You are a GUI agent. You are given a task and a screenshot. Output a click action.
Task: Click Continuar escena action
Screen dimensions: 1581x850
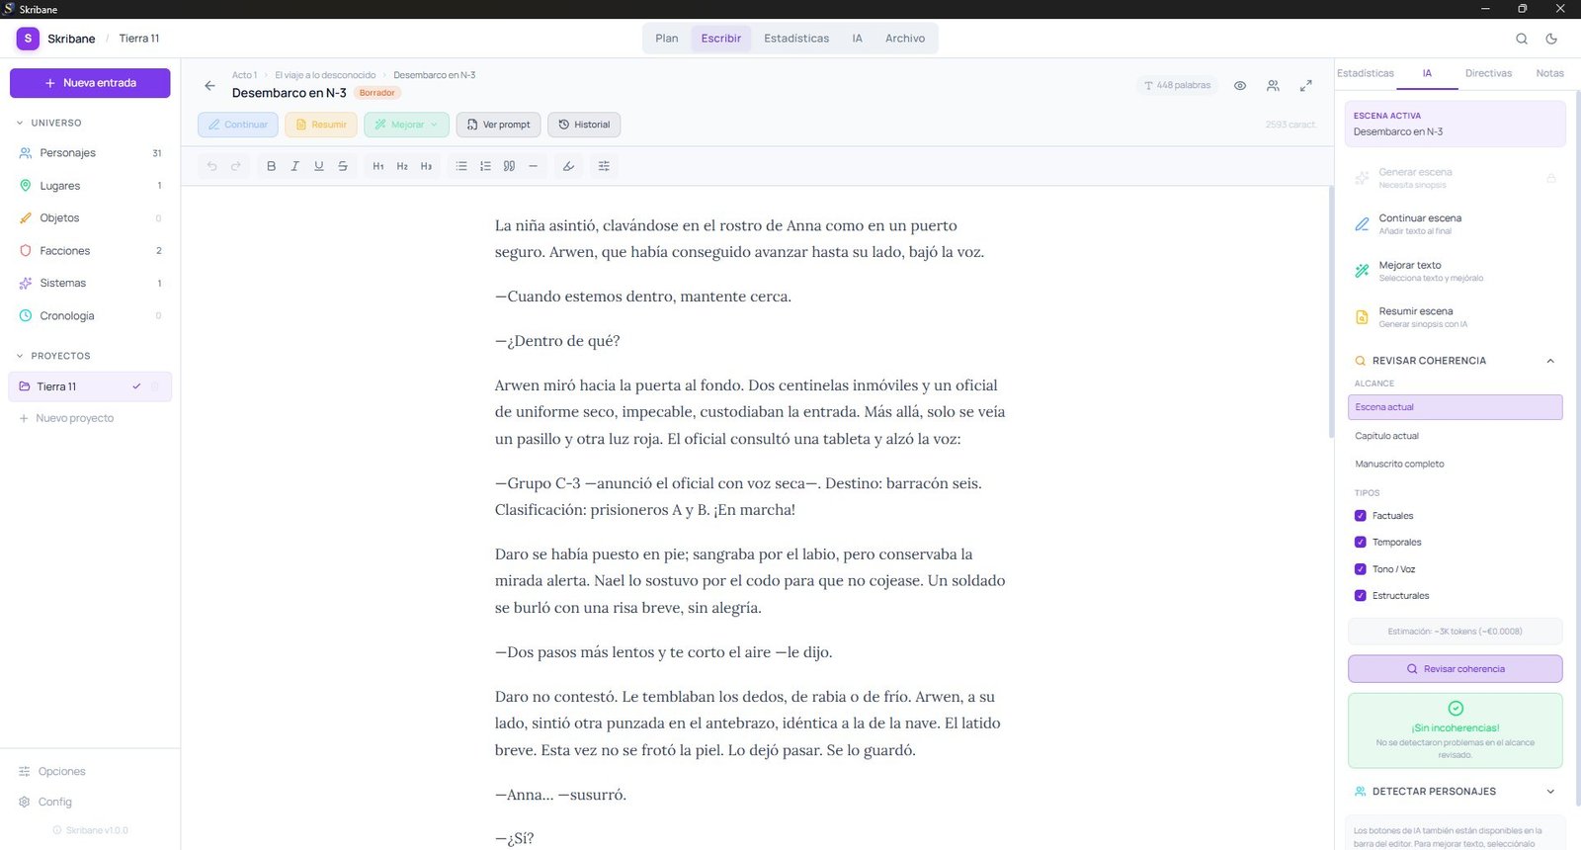coord(1455,224)
